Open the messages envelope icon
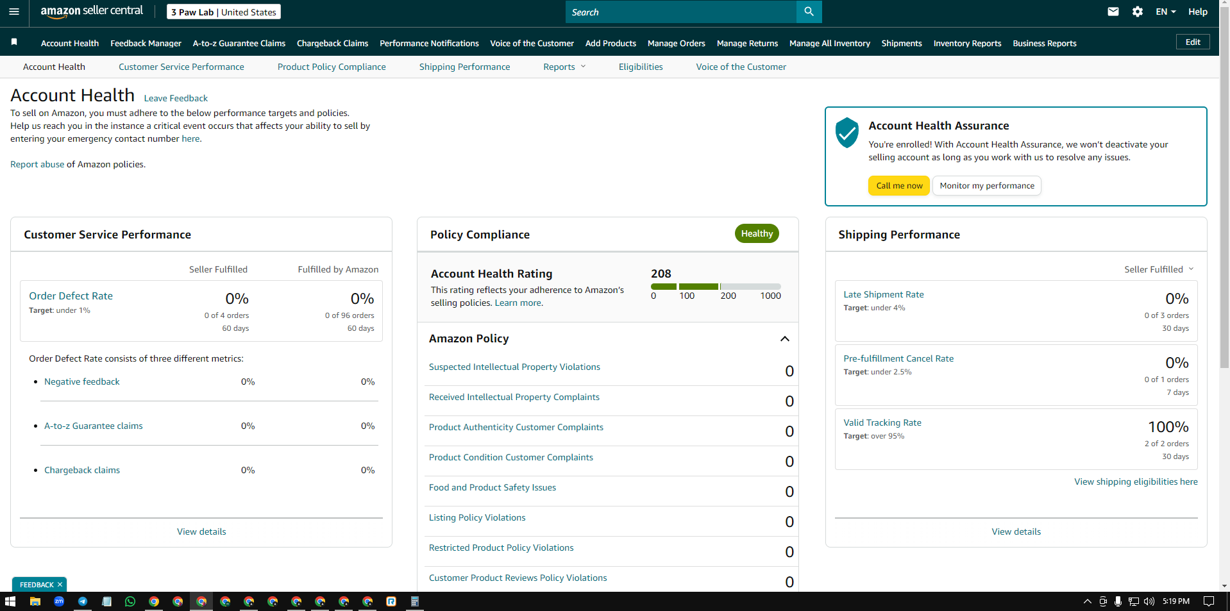 pos(1113,12)
